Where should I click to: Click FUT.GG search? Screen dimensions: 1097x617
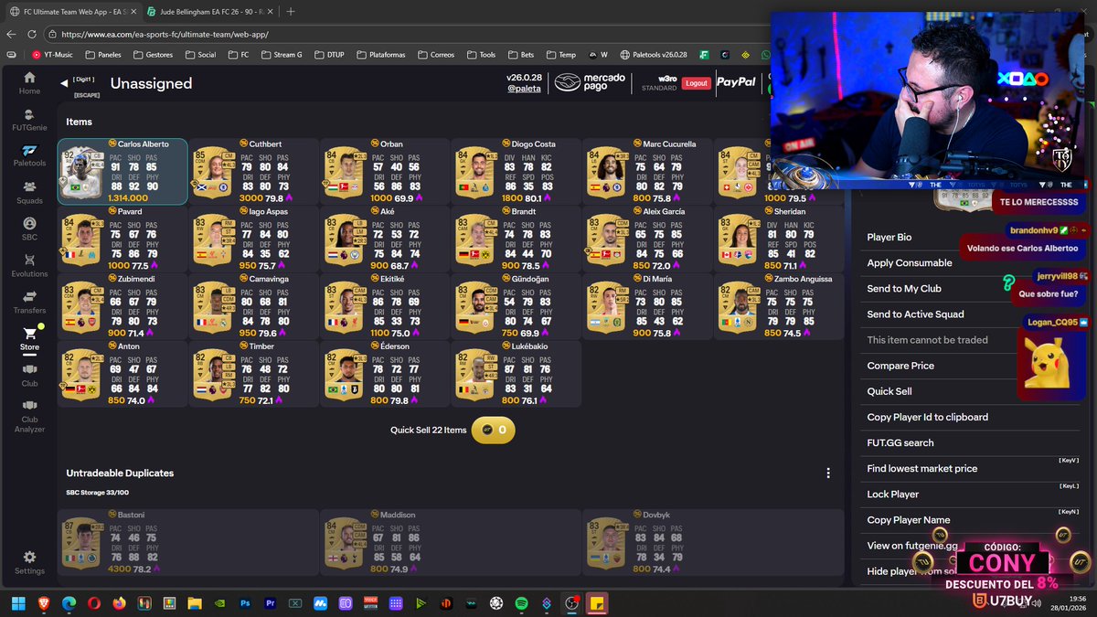pyautogui.click(x=900, y=442)
